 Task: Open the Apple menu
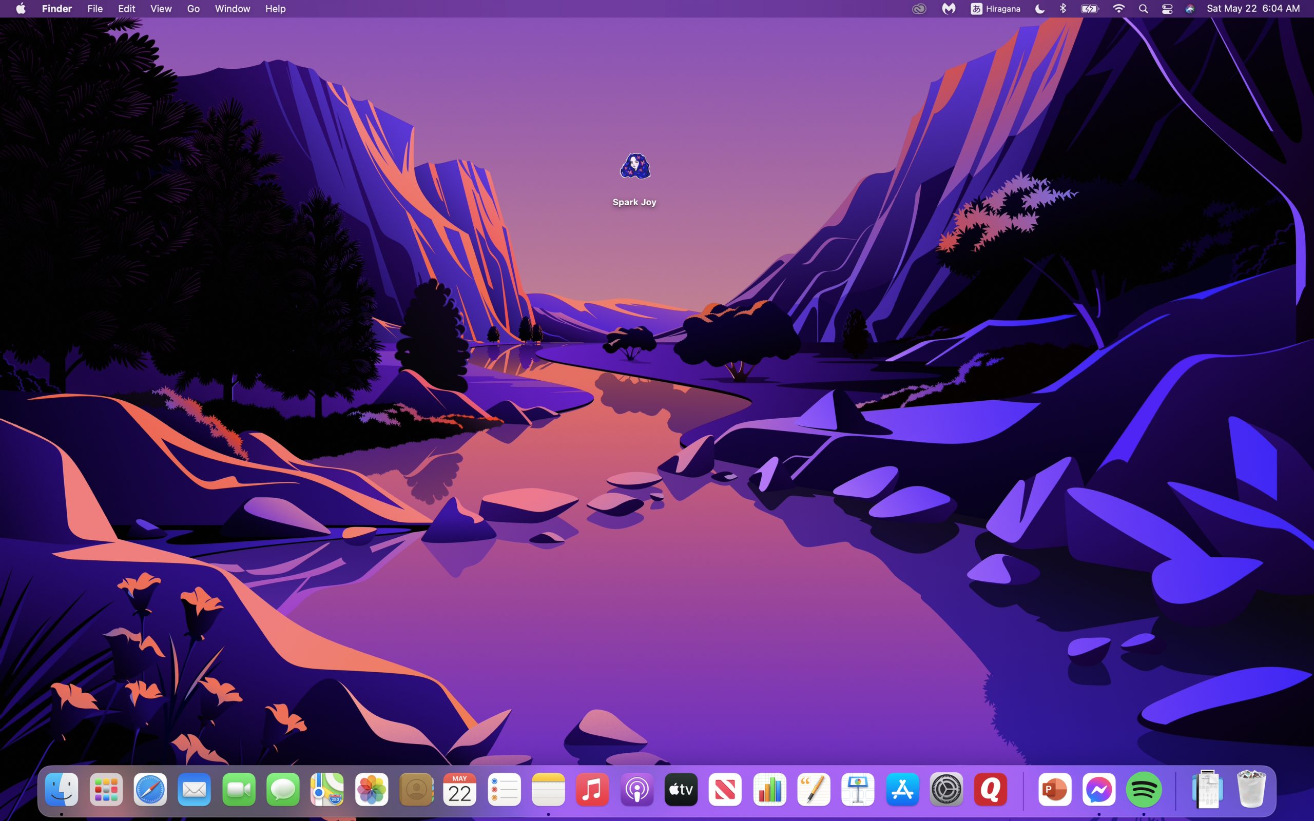coord(21,9)
